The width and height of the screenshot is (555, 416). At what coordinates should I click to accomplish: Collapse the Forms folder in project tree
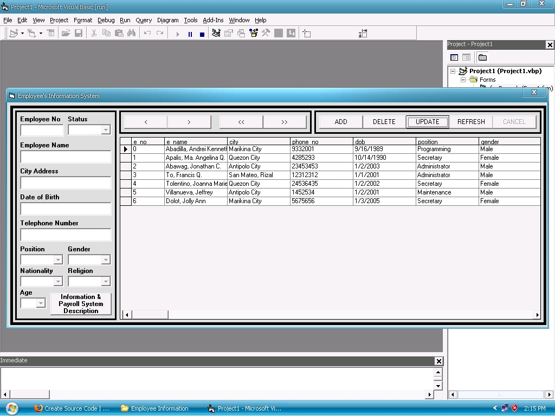(x=463, y=80)
